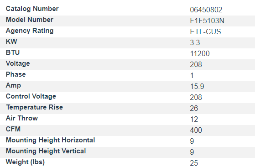Select the Amp value 15.9
This screenshot has width=255, height=167.
(x=197, y=87)
